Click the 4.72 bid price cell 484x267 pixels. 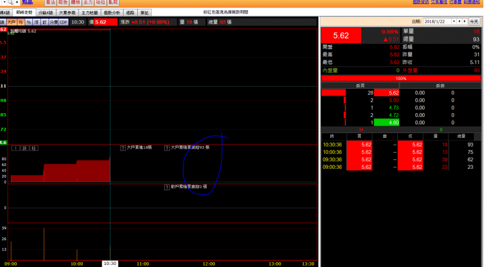point(387,115)
